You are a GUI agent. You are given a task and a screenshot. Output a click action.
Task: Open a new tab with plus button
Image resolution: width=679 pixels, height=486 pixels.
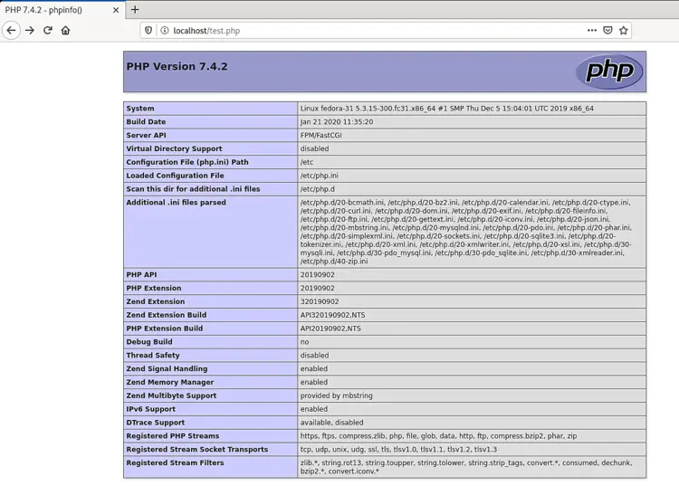[135, 10]
